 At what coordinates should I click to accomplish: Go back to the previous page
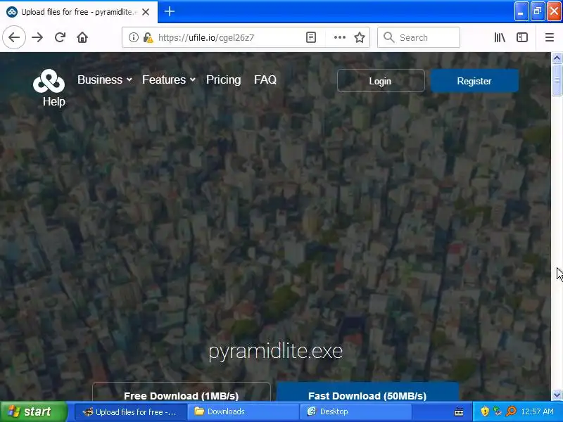click(x=14, y=37)
